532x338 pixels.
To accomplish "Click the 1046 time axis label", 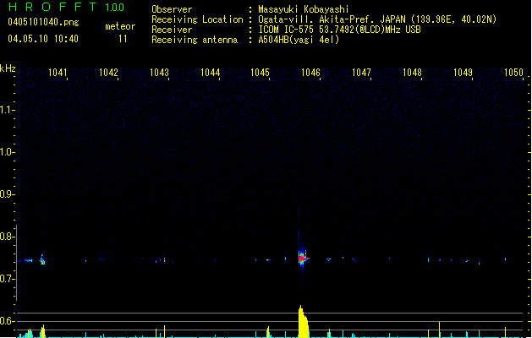I will (310, 73).
